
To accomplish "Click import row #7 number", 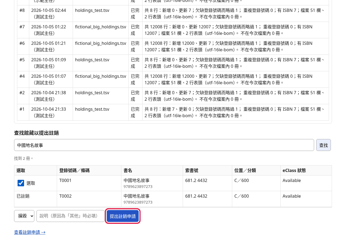I will (22, 27).
